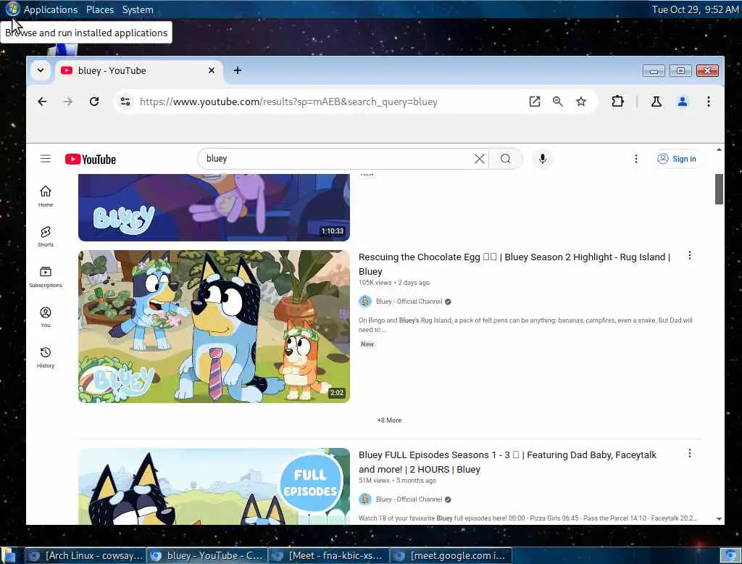Viewport: 742px width, 564px height.
Task: Expand tab search dropdown arrow
Action: [41, 70]
